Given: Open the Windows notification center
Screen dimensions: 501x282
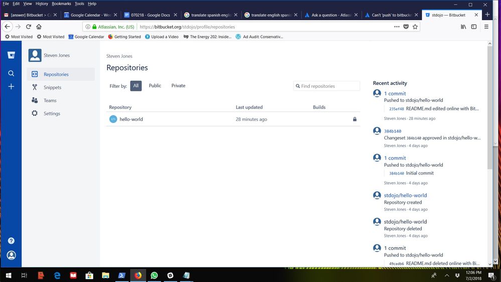Looking at the screenshot, I should tap(492, 275).
